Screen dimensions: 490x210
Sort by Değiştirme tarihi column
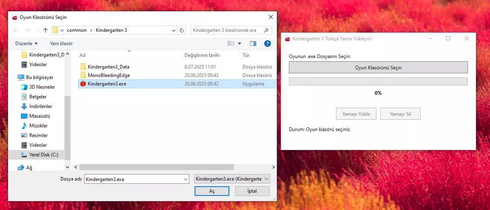click(x=211, y=55)
